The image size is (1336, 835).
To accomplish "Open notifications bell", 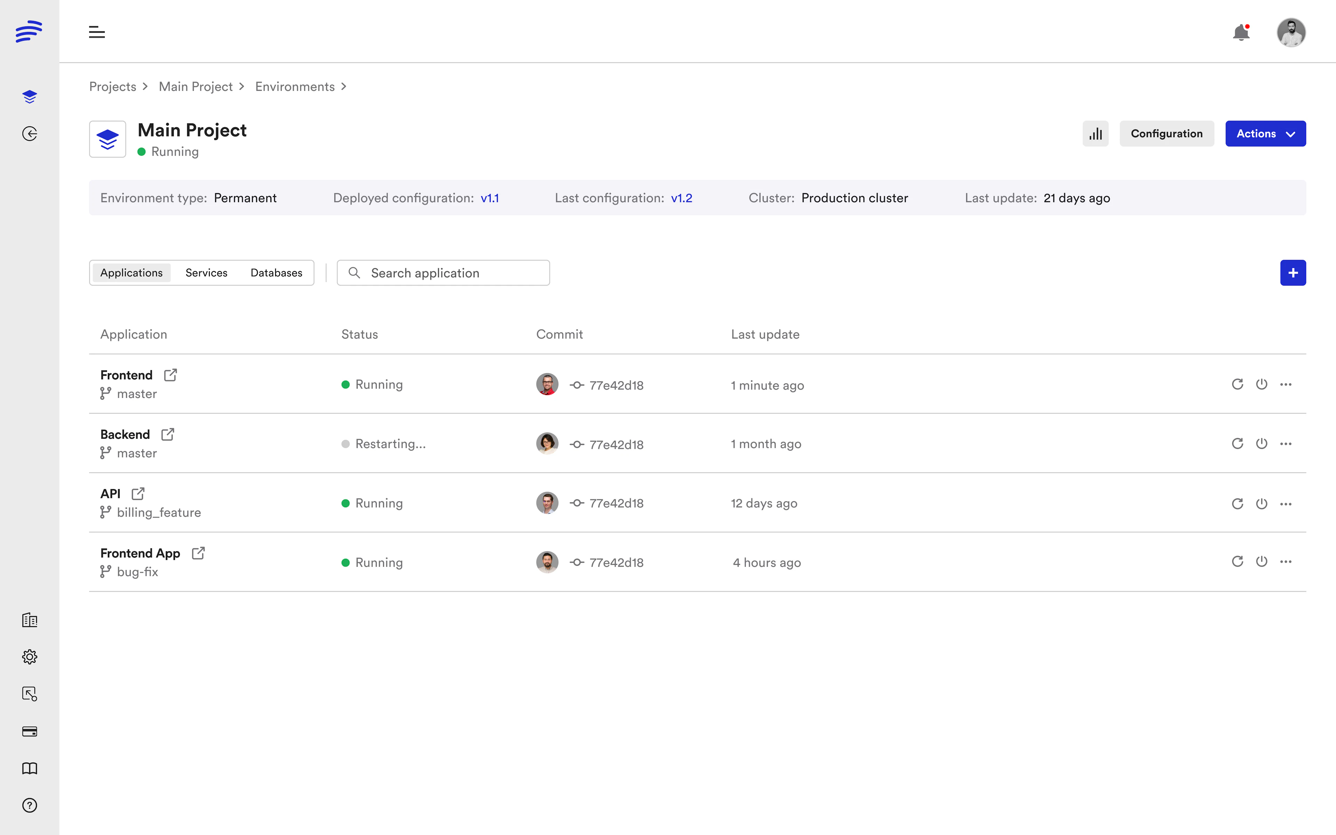I will pyautogui.click(x=1242, y=33).
